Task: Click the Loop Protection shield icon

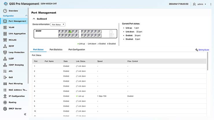Action: (5, 52)
